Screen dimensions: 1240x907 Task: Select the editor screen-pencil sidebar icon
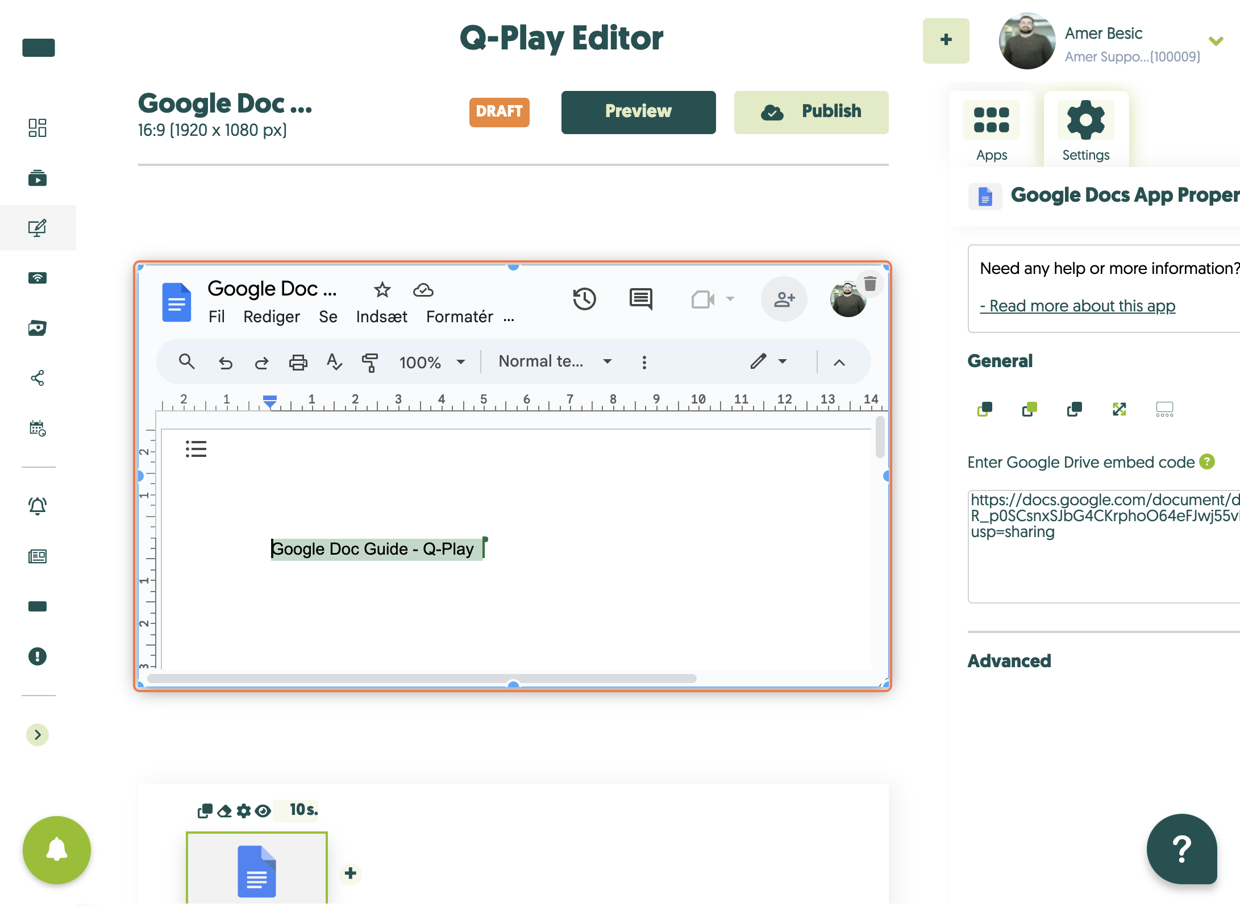38,228
